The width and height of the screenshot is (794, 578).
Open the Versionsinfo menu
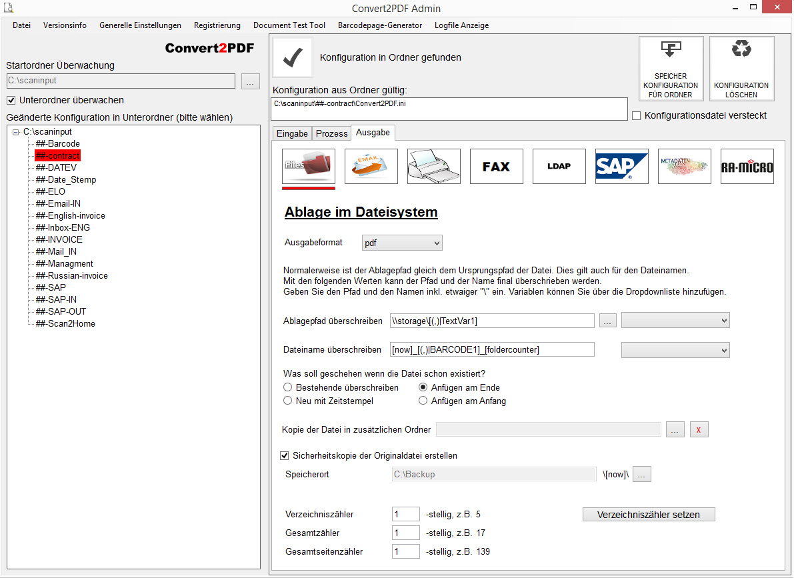click(x=65, y=25)
